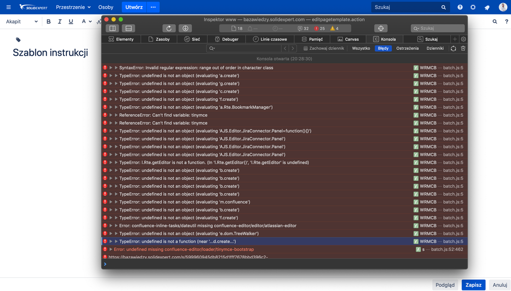Screen dimensions: 511x291
Task: Click the errors count 25 indicator
Action: [x=319, y=28]
